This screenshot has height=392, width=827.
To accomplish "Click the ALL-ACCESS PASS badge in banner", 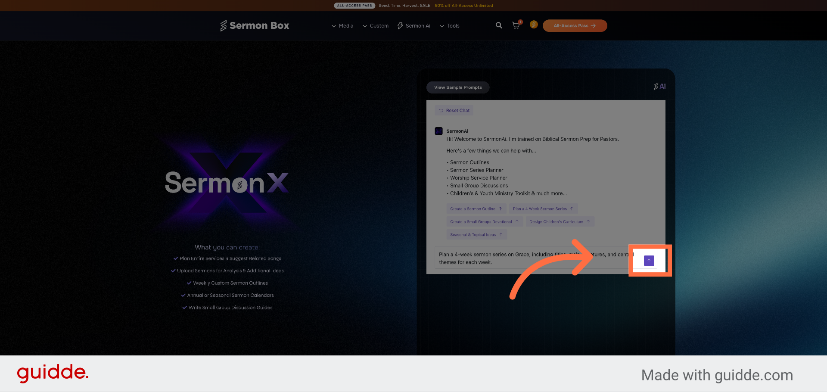I will tap(354, 6).
